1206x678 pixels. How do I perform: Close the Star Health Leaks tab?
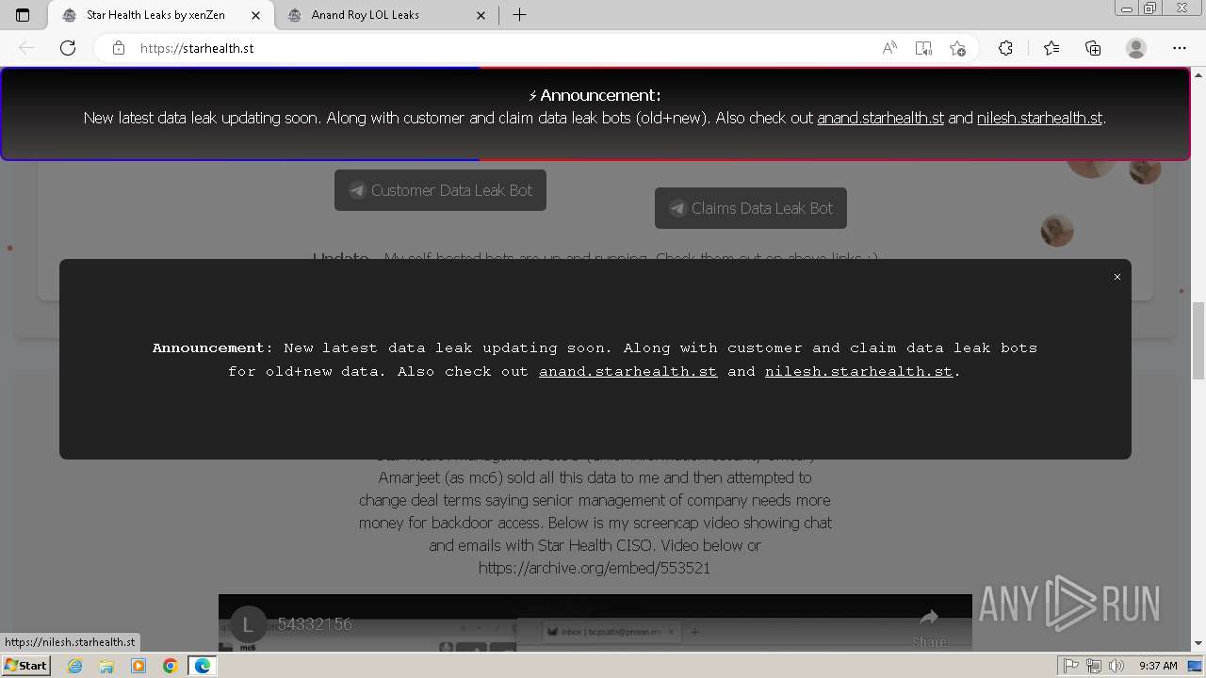(x=255, y=15)
